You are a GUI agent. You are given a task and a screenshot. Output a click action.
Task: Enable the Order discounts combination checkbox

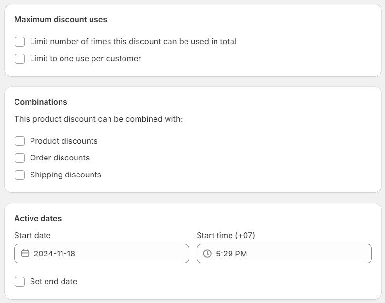point(20,158)
